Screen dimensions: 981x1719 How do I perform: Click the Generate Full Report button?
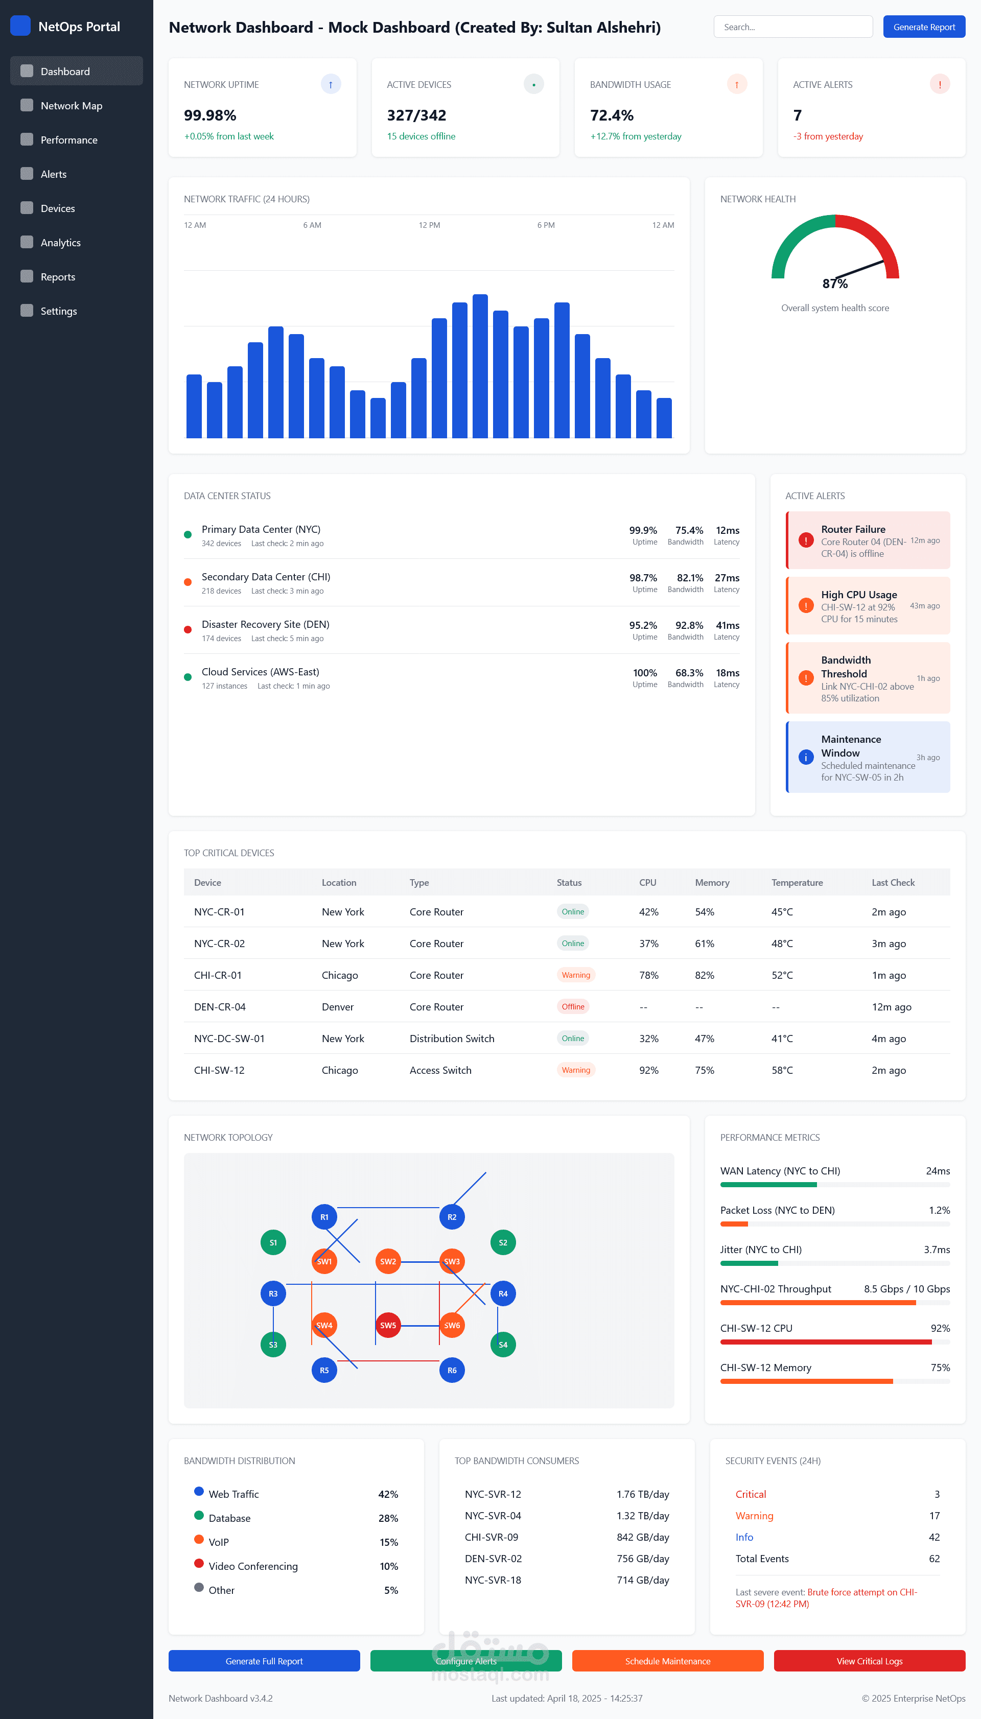(x=264, y=1661)
